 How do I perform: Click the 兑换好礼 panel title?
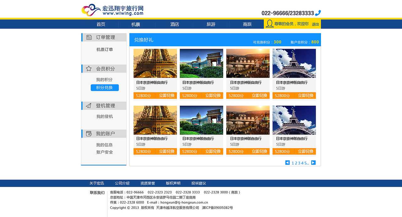tap(144, 40)
